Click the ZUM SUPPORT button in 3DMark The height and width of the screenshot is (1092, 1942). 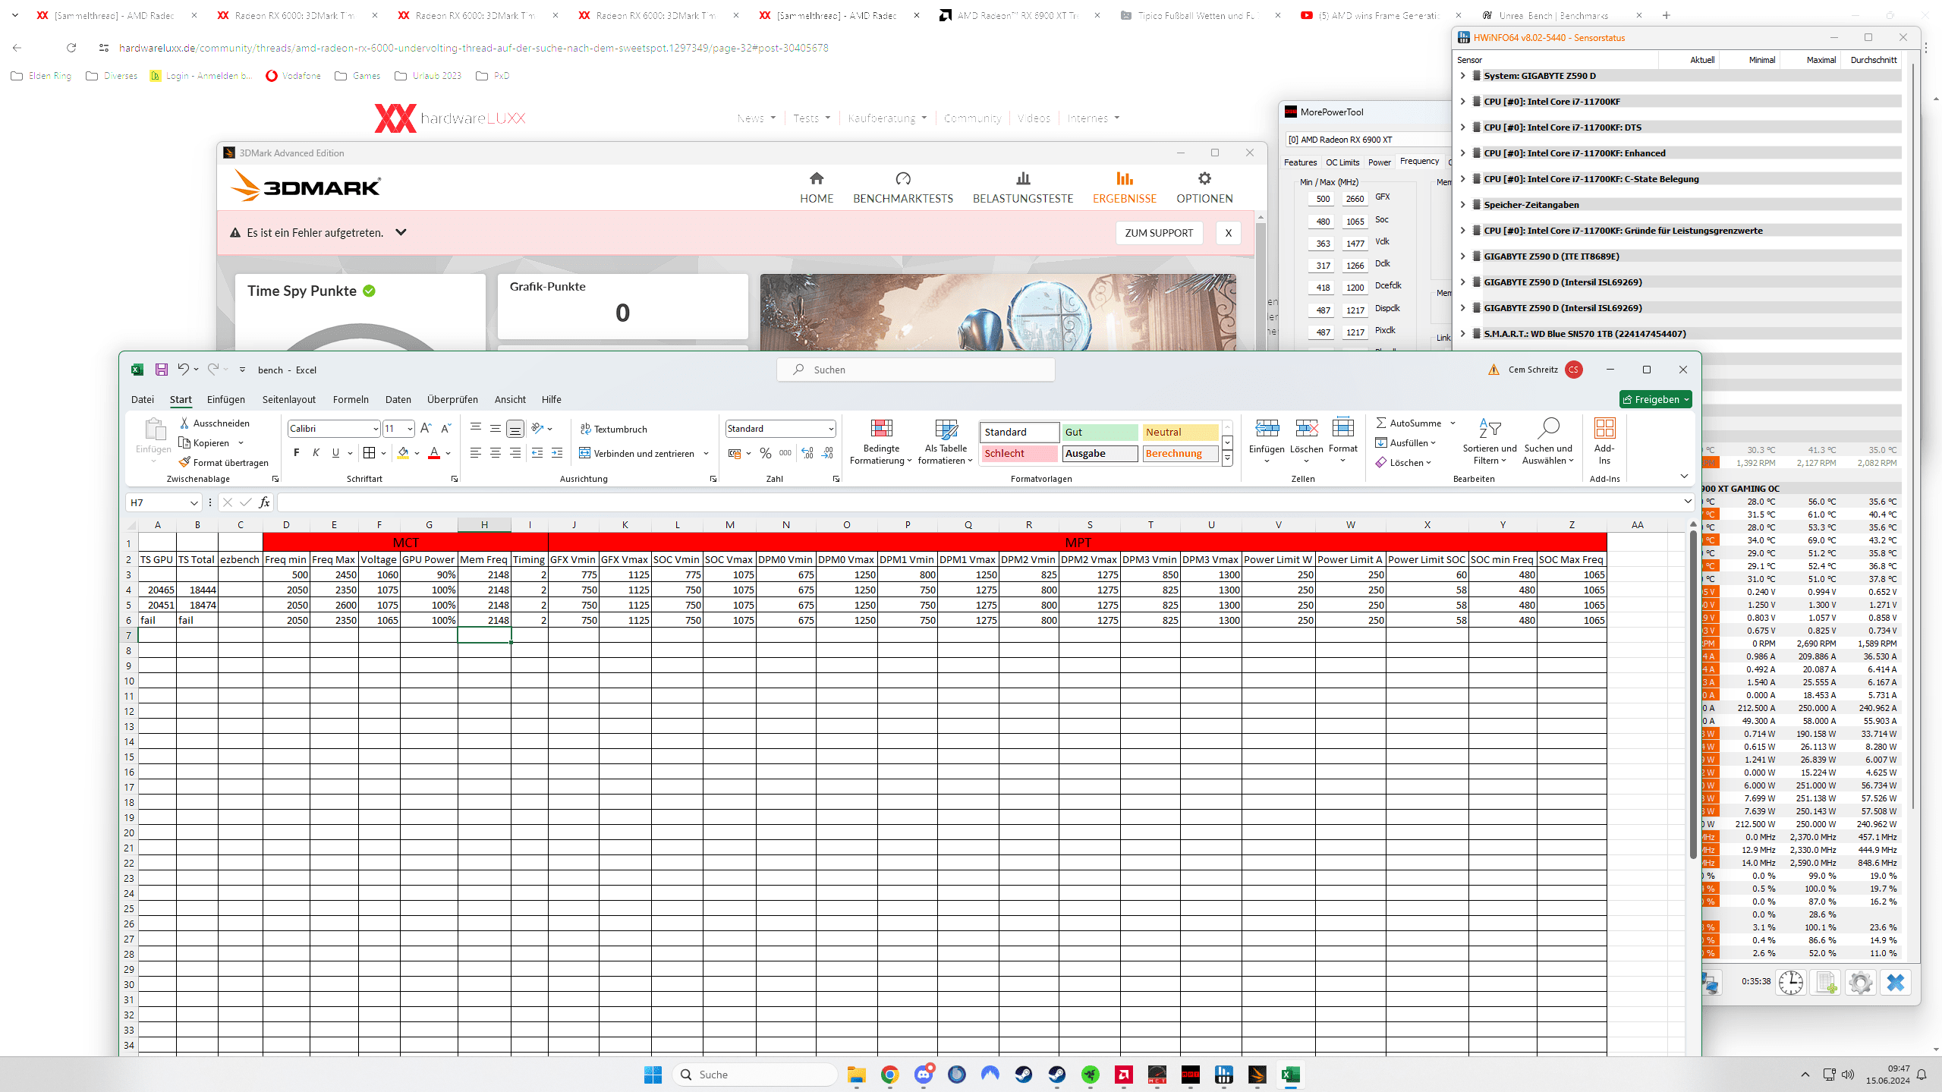(1159, 233)
